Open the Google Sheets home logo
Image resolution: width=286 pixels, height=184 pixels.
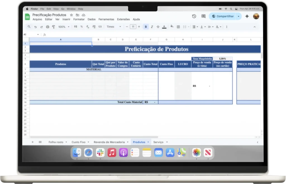click(27, 17)
